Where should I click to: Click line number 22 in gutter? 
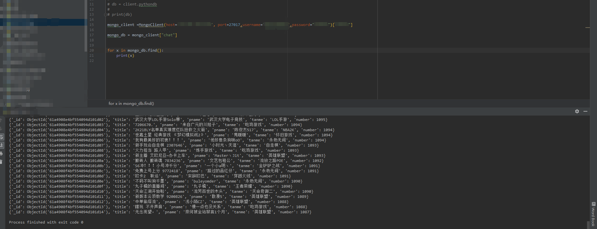tap(92, 61)
